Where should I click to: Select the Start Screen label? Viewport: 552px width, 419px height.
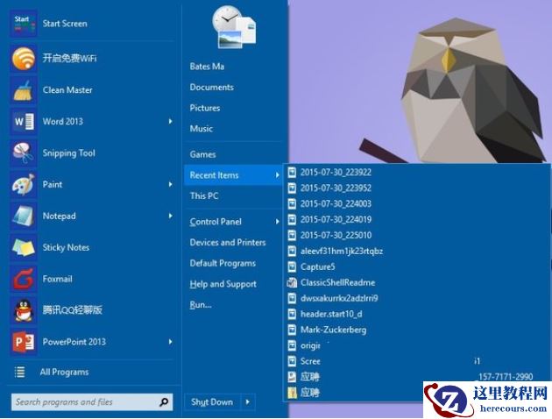[65, 24]
